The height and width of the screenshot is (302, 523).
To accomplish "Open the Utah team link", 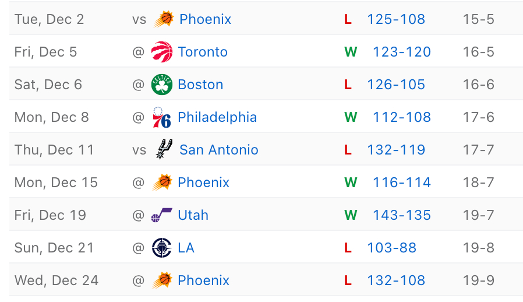I will [193, 215].
